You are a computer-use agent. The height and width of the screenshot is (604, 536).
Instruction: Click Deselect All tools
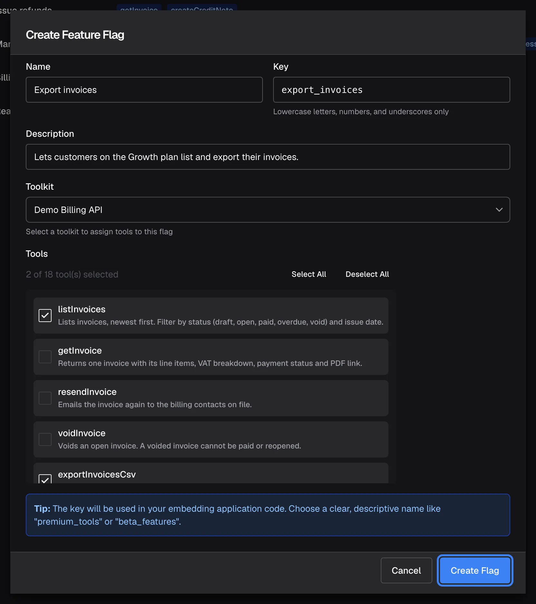pyautogui.click(x=367, y=274)
